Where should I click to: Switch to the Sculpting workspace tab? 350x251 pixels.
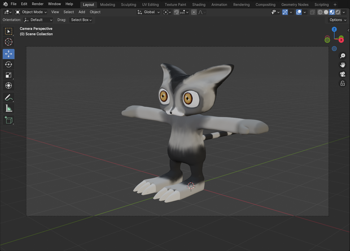pyautogui.click(x=128, y=5)
